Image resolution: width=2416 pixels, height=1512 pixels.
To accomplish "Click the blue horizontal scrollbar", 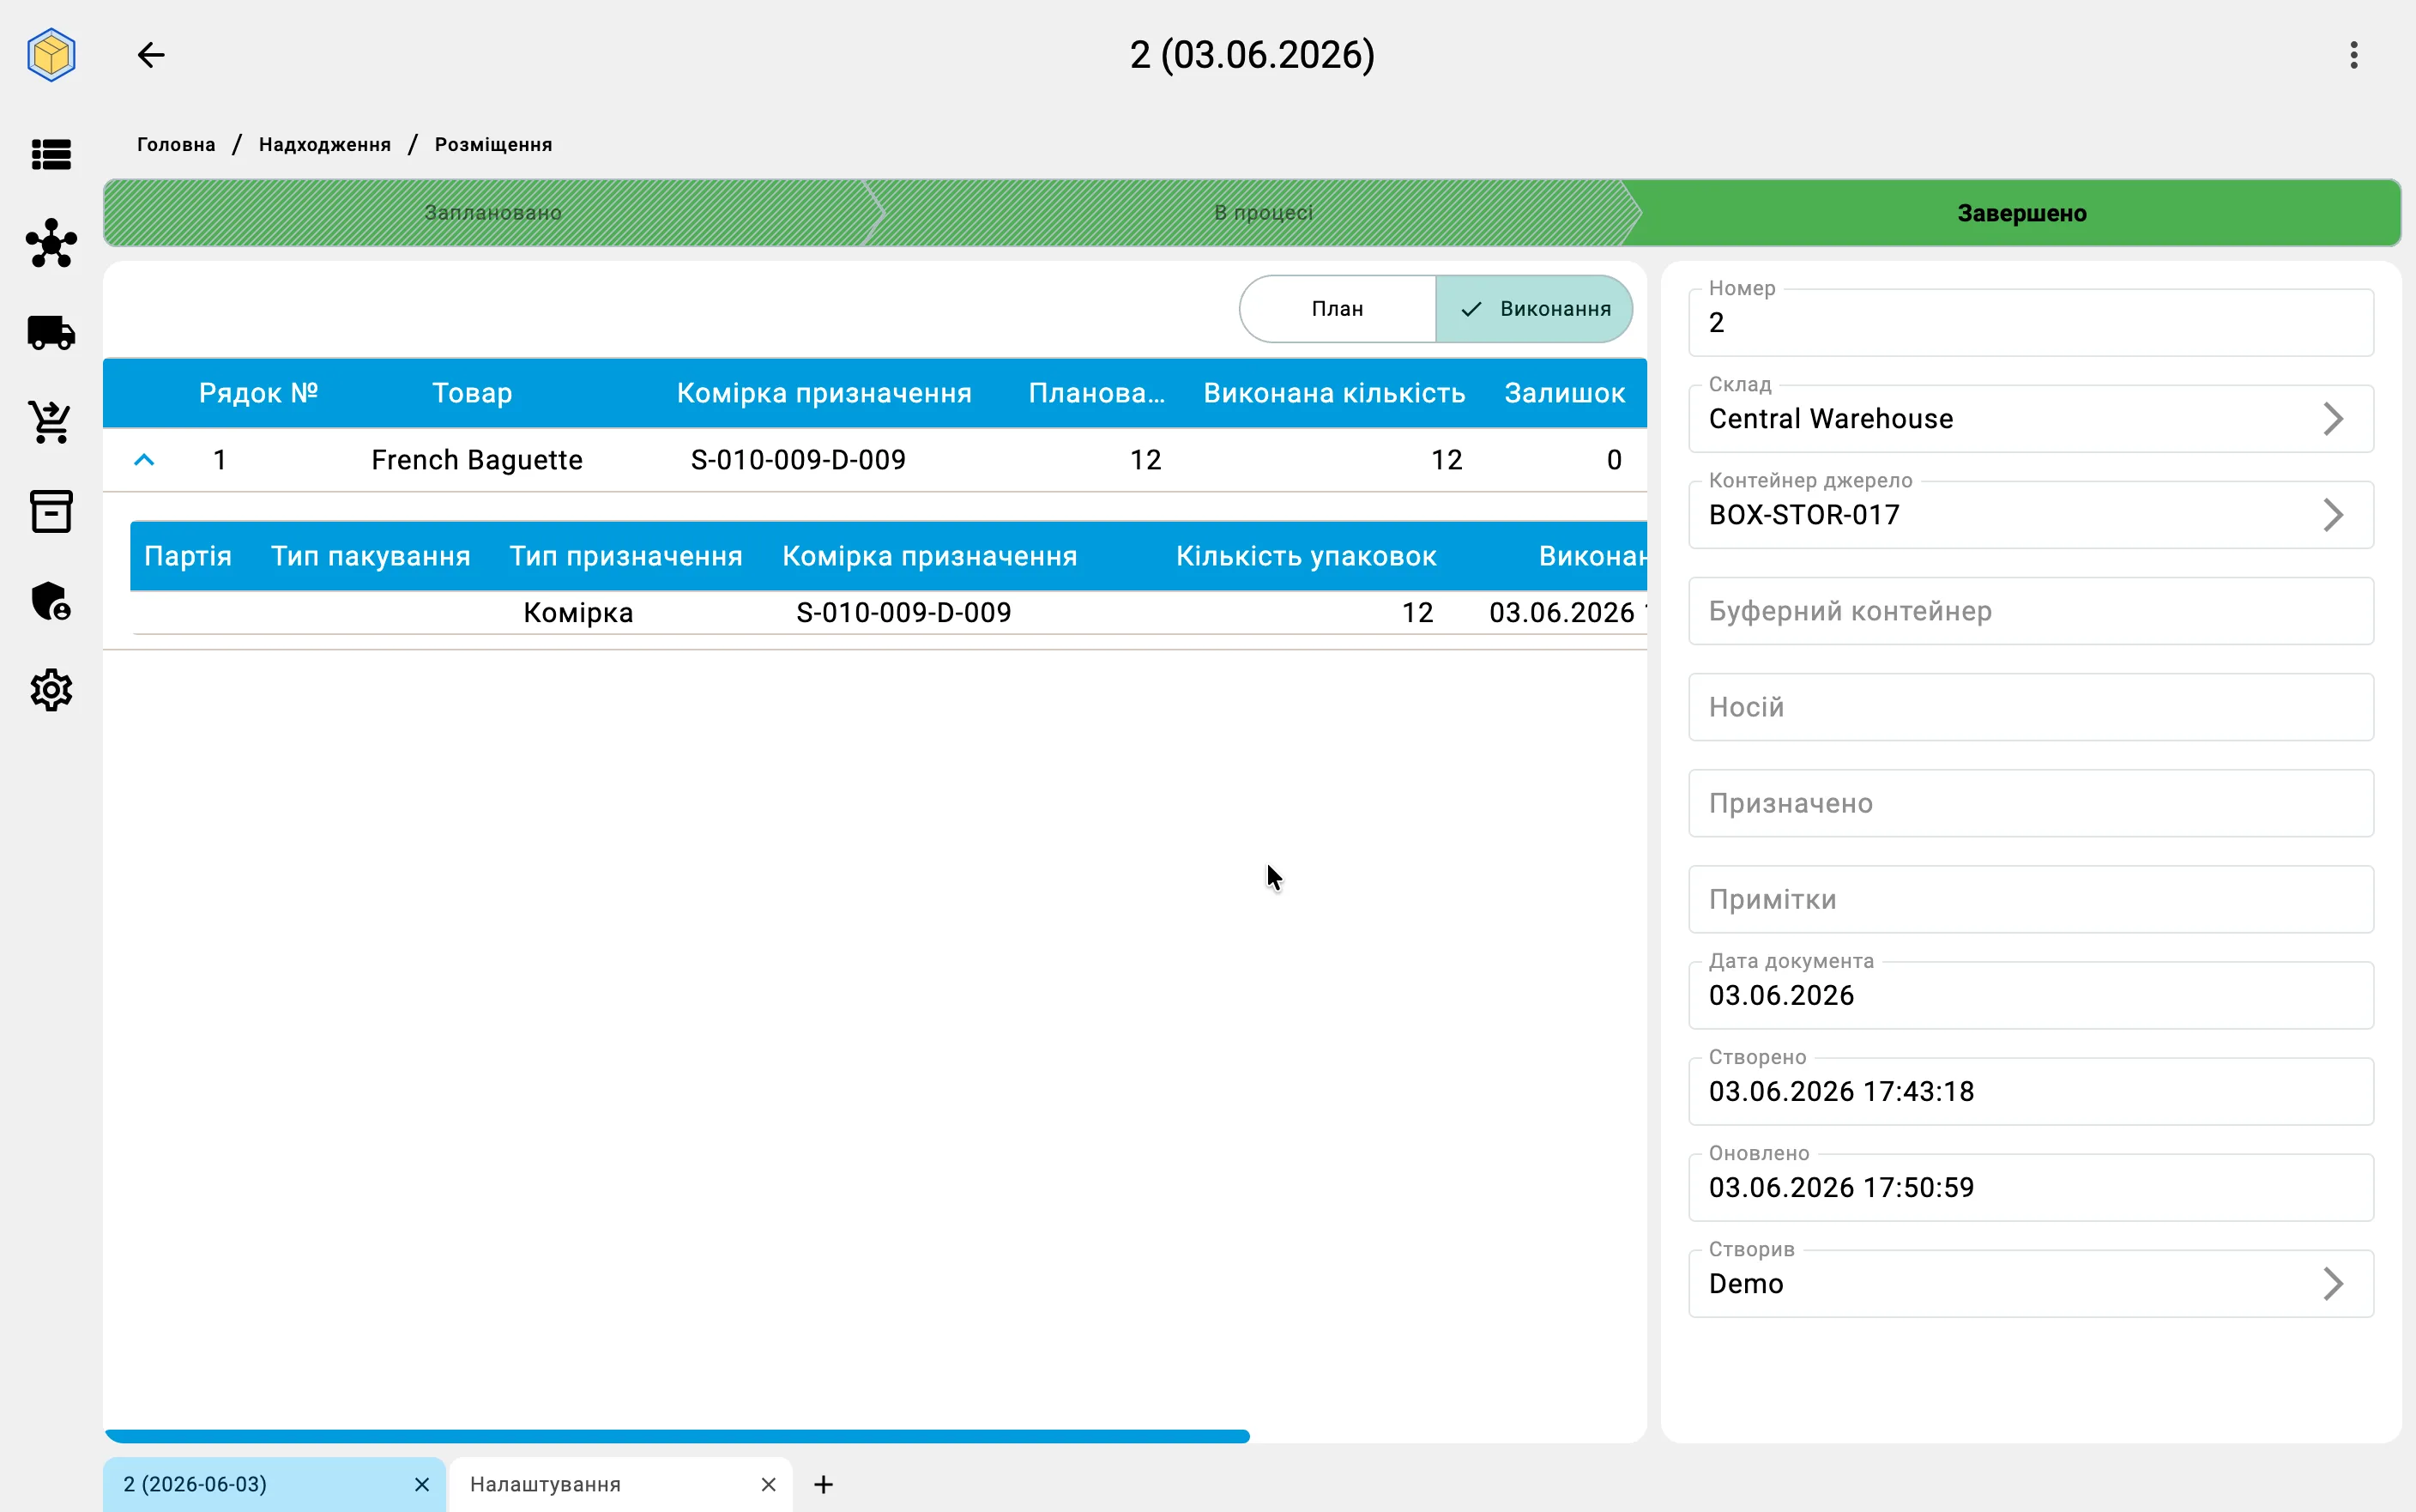I will [677, 1436].
